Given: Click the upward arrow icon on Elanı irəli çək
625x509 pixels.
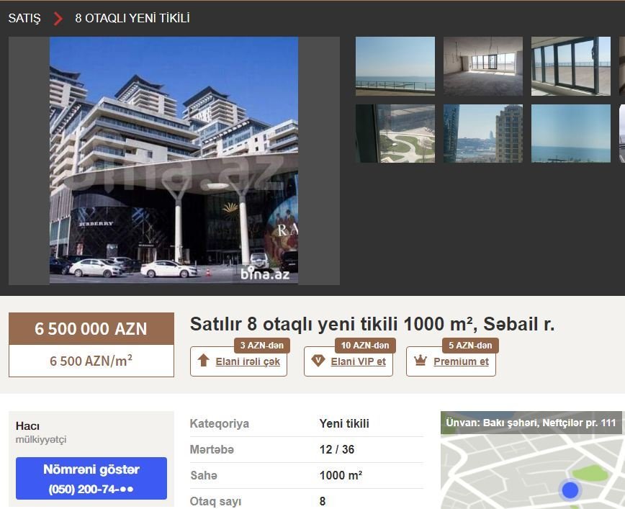Looking at the screenshot, I should click(203, 360).
